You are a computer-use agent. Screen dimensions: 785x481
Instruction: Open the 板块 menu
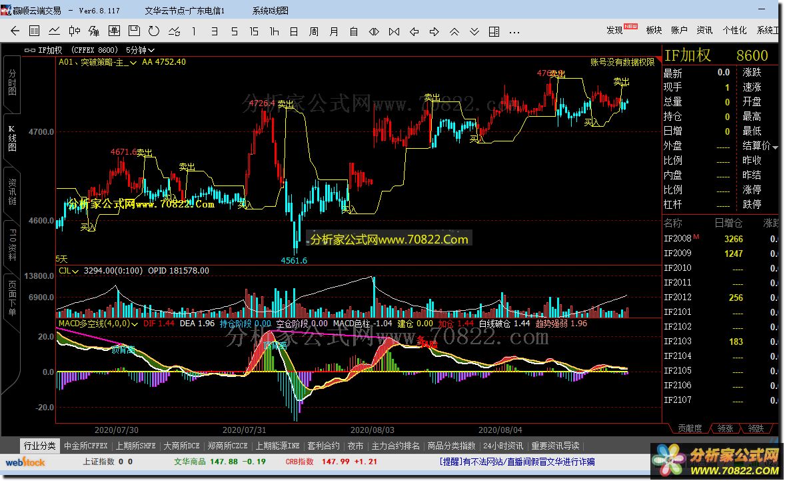point(654,30)
